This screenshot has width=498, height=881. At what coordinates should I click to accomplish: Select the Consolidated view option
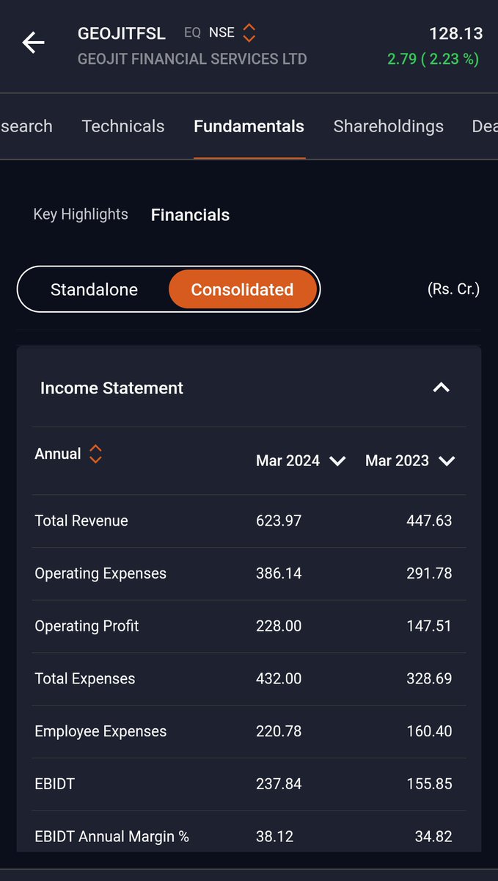point(242,289)
